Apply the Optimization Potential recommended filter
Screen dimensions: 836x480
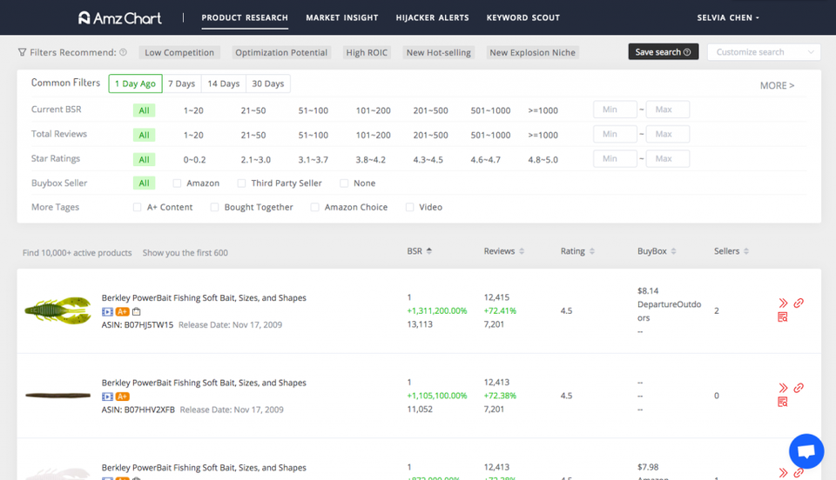pos(281,52)
